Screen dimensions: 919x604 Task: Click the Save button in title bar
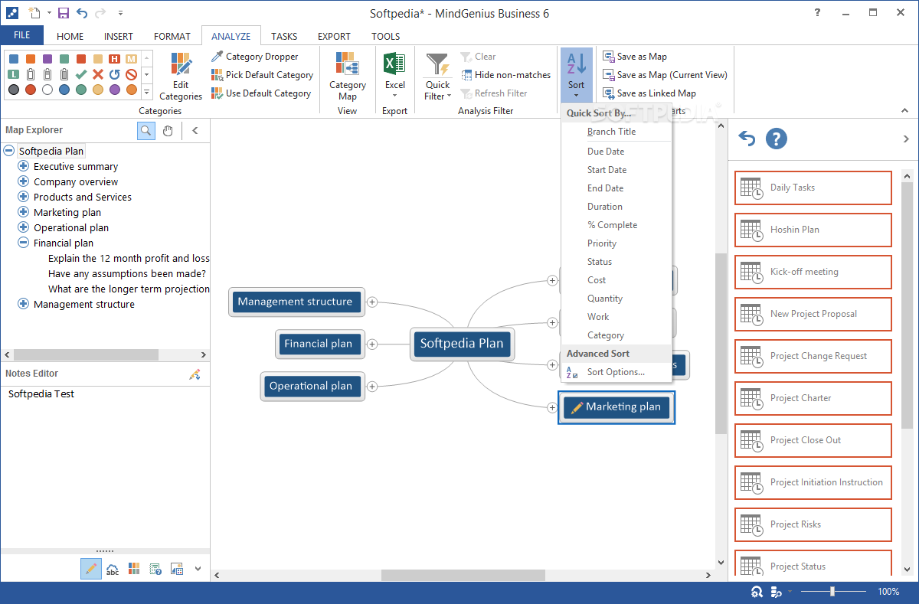point(64,13)
